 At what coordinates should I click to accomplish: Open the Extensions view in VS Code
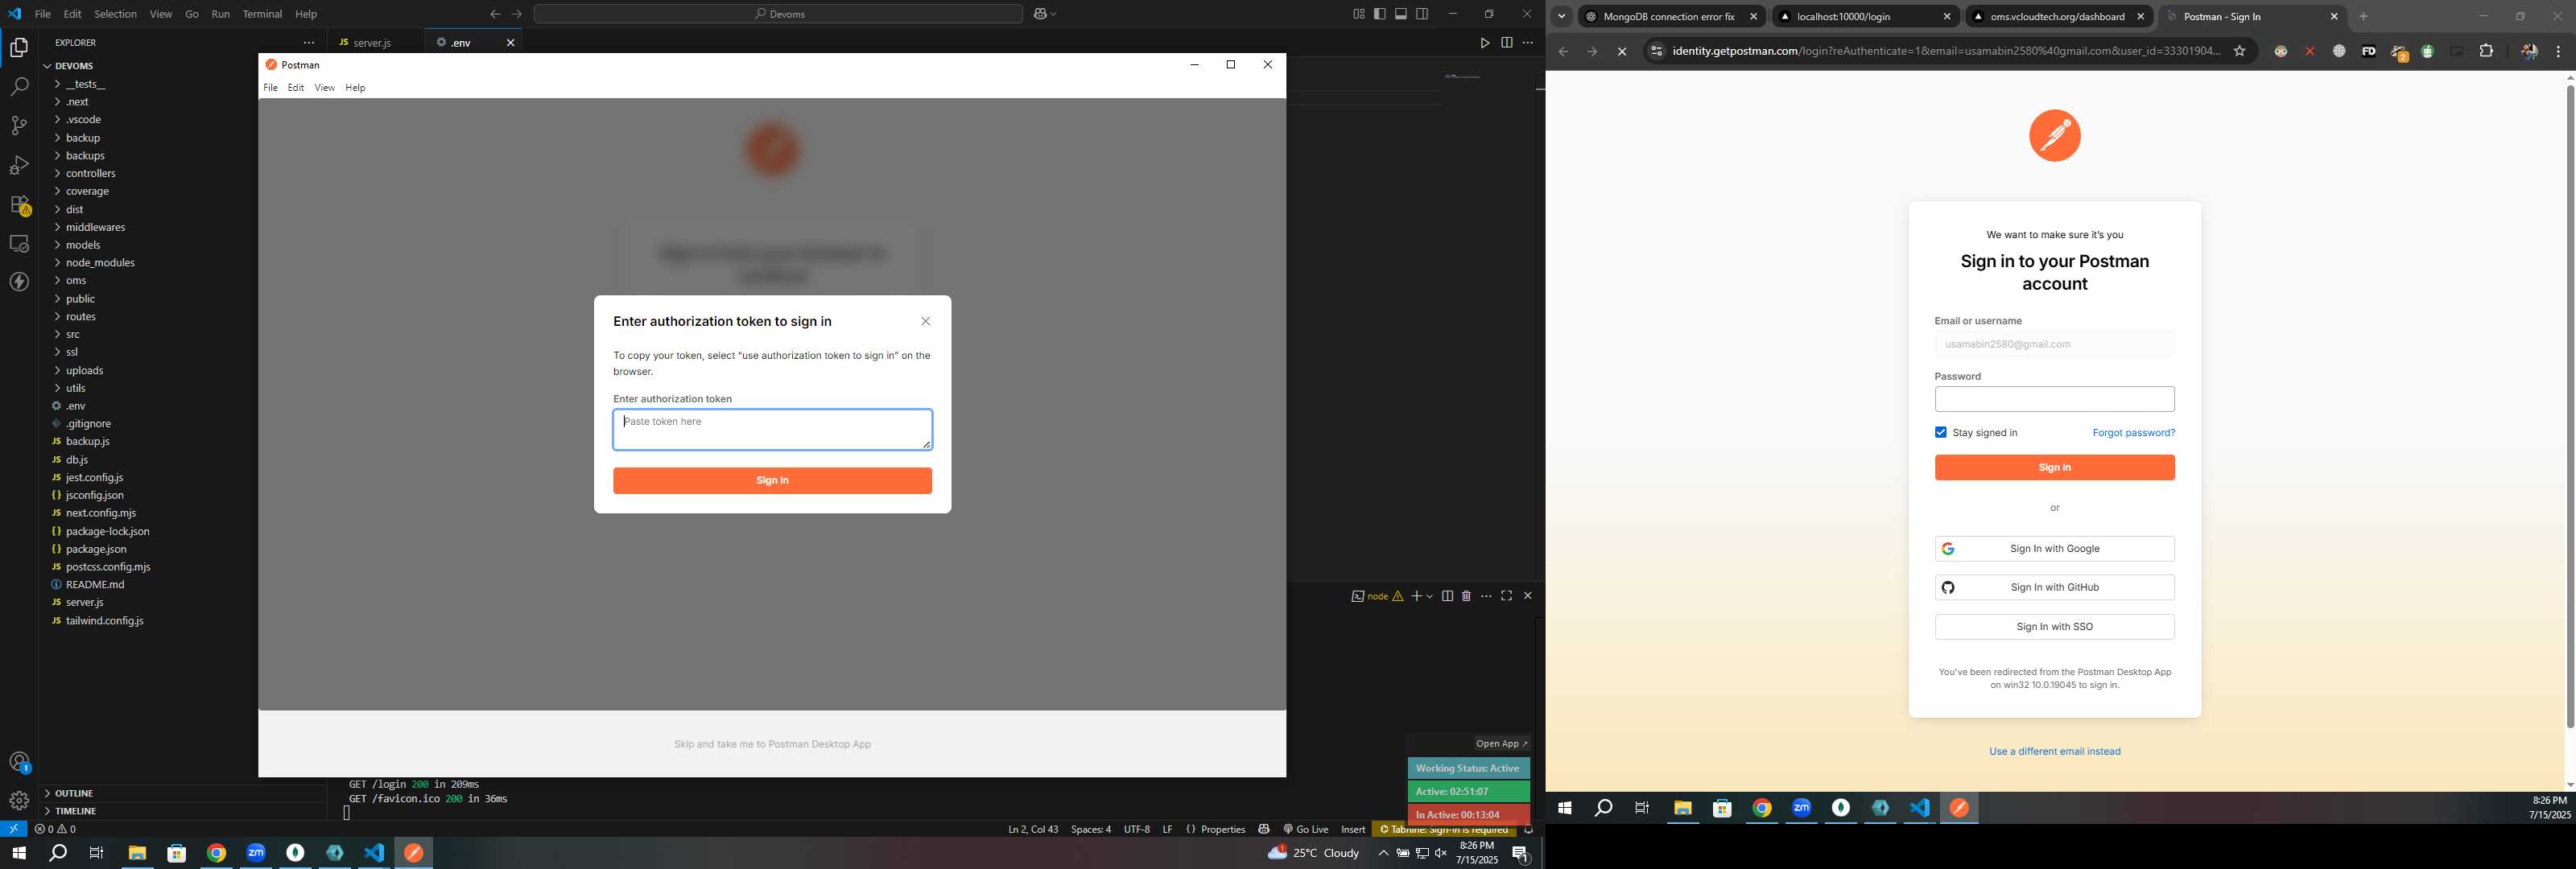19,205
